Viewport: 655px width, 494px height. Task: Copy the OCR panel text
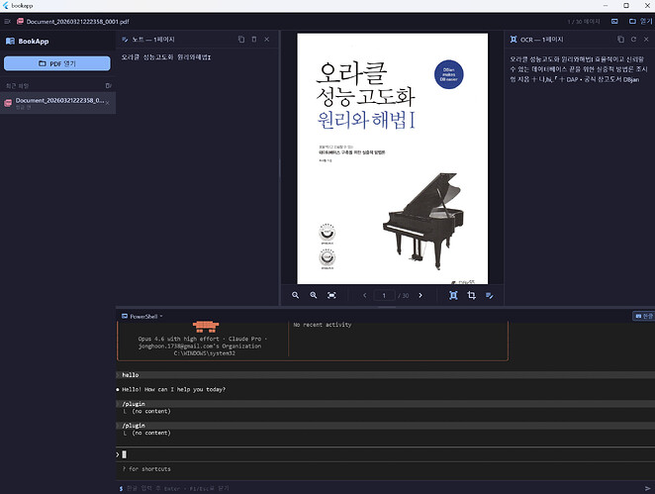tap(620, 40)
